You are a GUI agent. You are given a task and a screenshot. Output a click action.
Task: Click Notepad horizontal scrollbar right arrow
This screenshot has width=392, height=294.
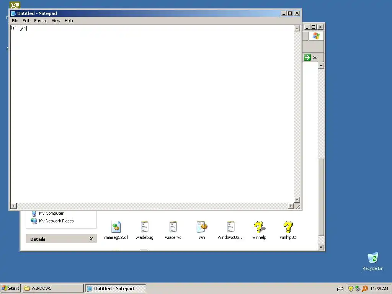(x=291, y=206)
